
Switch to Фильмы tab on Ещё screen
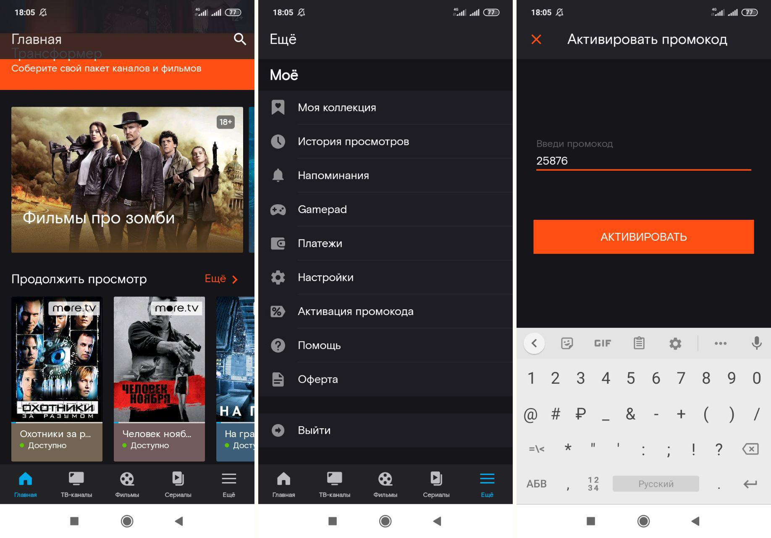(x=385, y=485)
